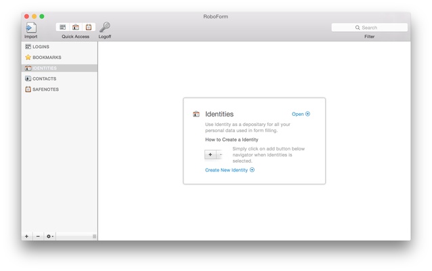Click the 'How to Create a Identity' text
The image size is (432, 271).
coord(232,140)
